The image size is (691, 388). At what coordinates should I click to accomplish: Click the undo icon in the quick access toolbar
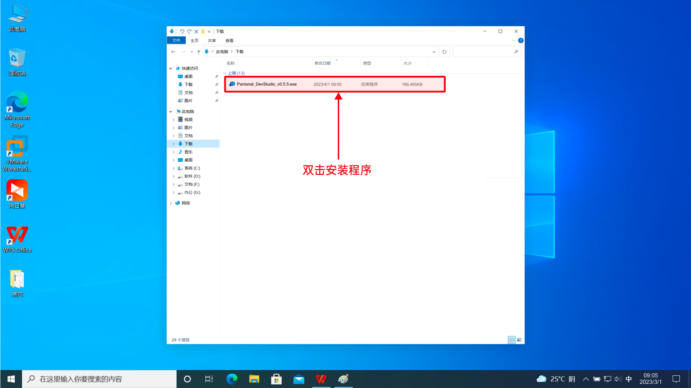point(182,32)
